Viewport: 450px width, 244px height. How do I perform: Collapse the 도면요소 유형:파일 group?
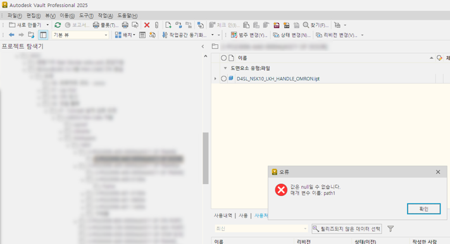(x=225, y=68)
